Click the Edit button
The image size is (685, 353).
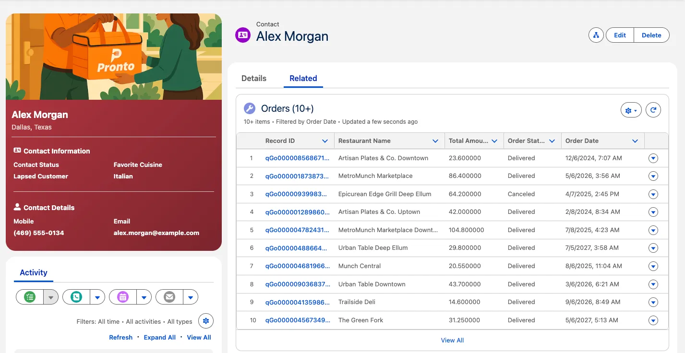tap(620, 35)
